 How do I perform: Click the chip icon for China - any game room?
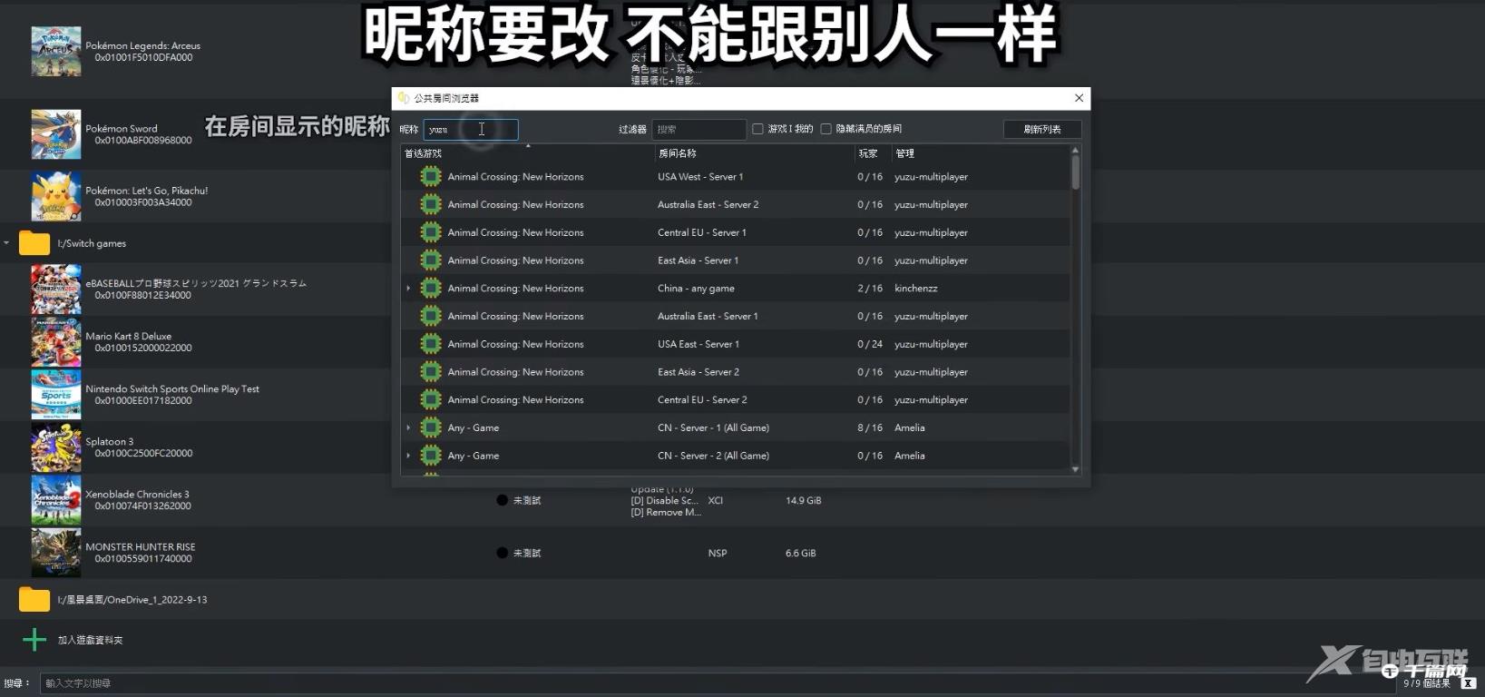[x=431, y=289]
